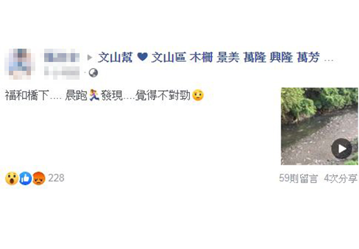This screenshot has height=249, width=359.
Task: Click the worried face emoji in post
Action: 198,95
